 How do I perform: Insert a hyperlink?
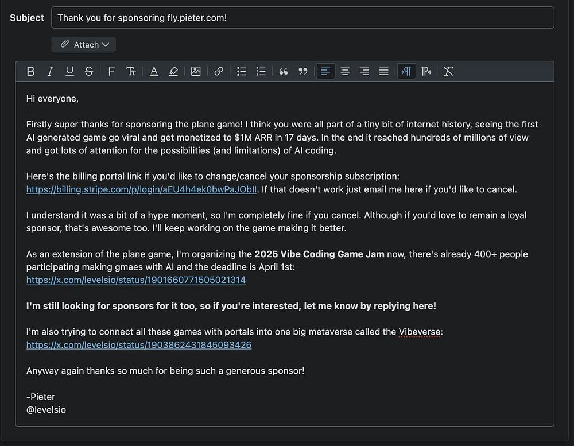tap(219, 71)
